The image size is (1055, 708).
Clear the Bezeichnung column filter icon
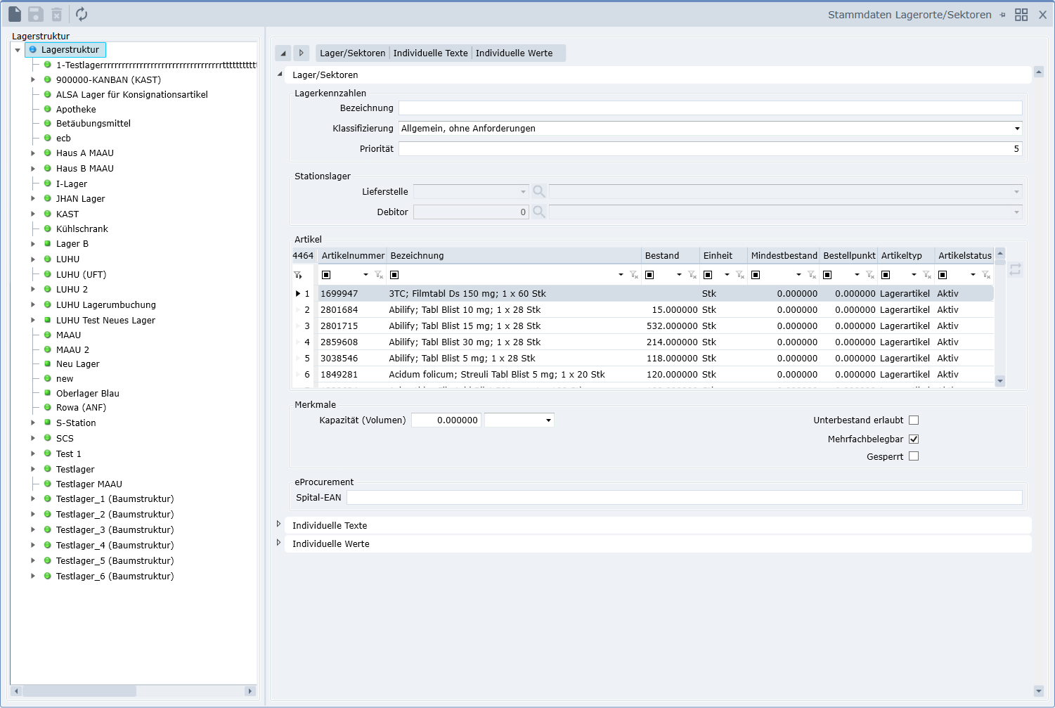(x=634, y=275)
